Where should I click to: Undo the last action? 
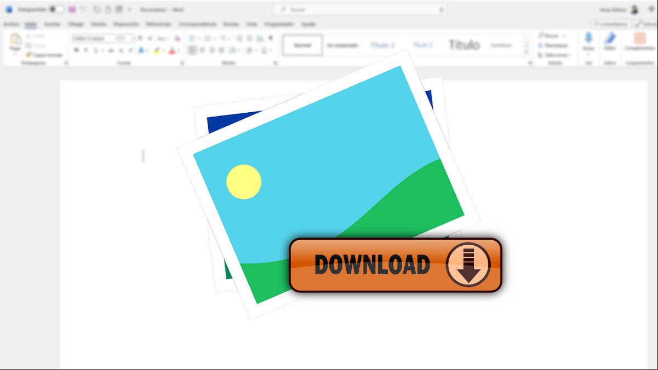pos(83,10)
